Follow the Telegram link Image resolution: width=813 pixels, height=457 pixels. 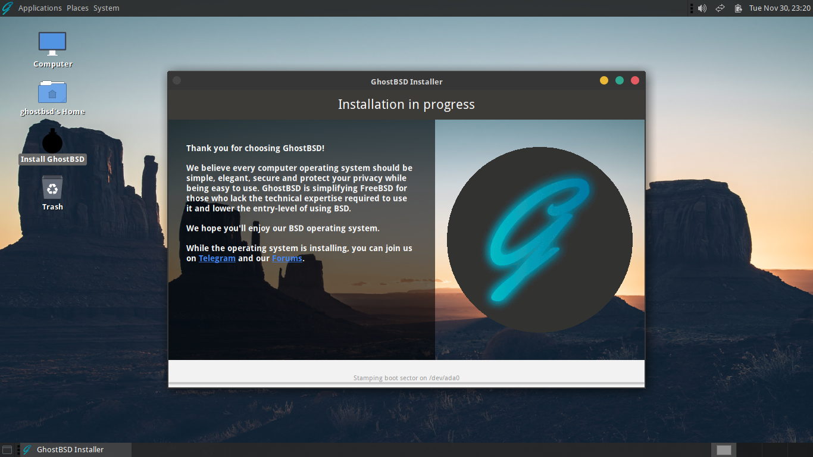(217, 258)
